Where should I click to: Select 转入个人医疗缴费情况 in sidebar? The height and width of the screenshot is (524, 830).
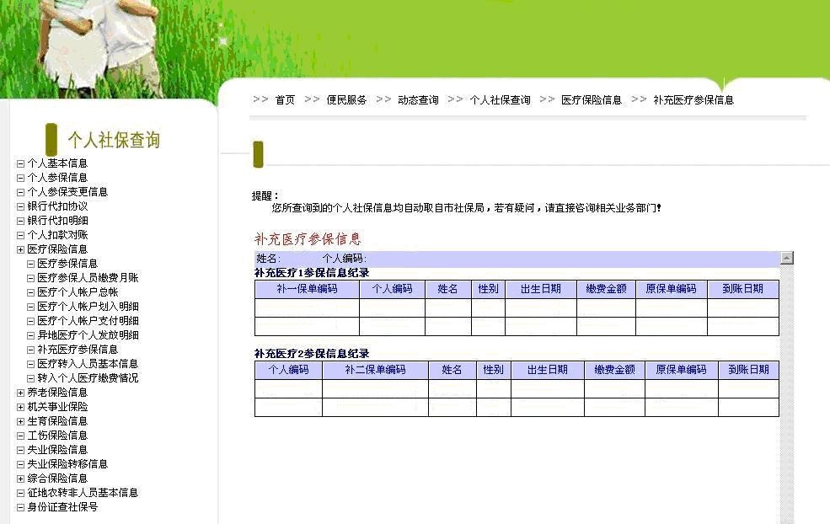coord(88,378)
